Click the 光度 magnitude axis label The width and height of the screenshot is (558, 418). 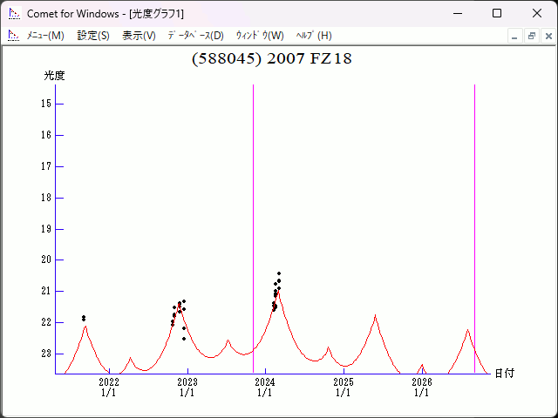(x=55, y=76)
